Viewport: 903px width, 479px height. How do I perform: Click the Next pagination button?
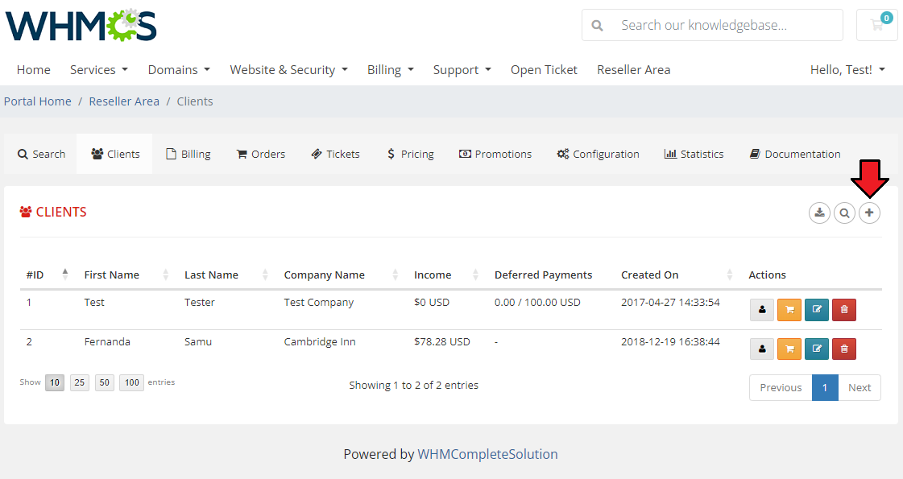(x=860, y=387)
